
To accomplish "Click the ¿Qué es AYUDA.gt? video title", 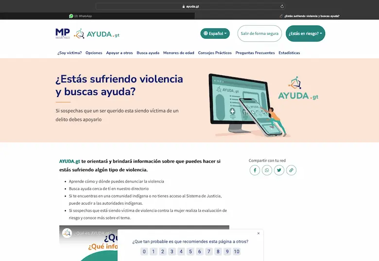I will coord(93,233).
